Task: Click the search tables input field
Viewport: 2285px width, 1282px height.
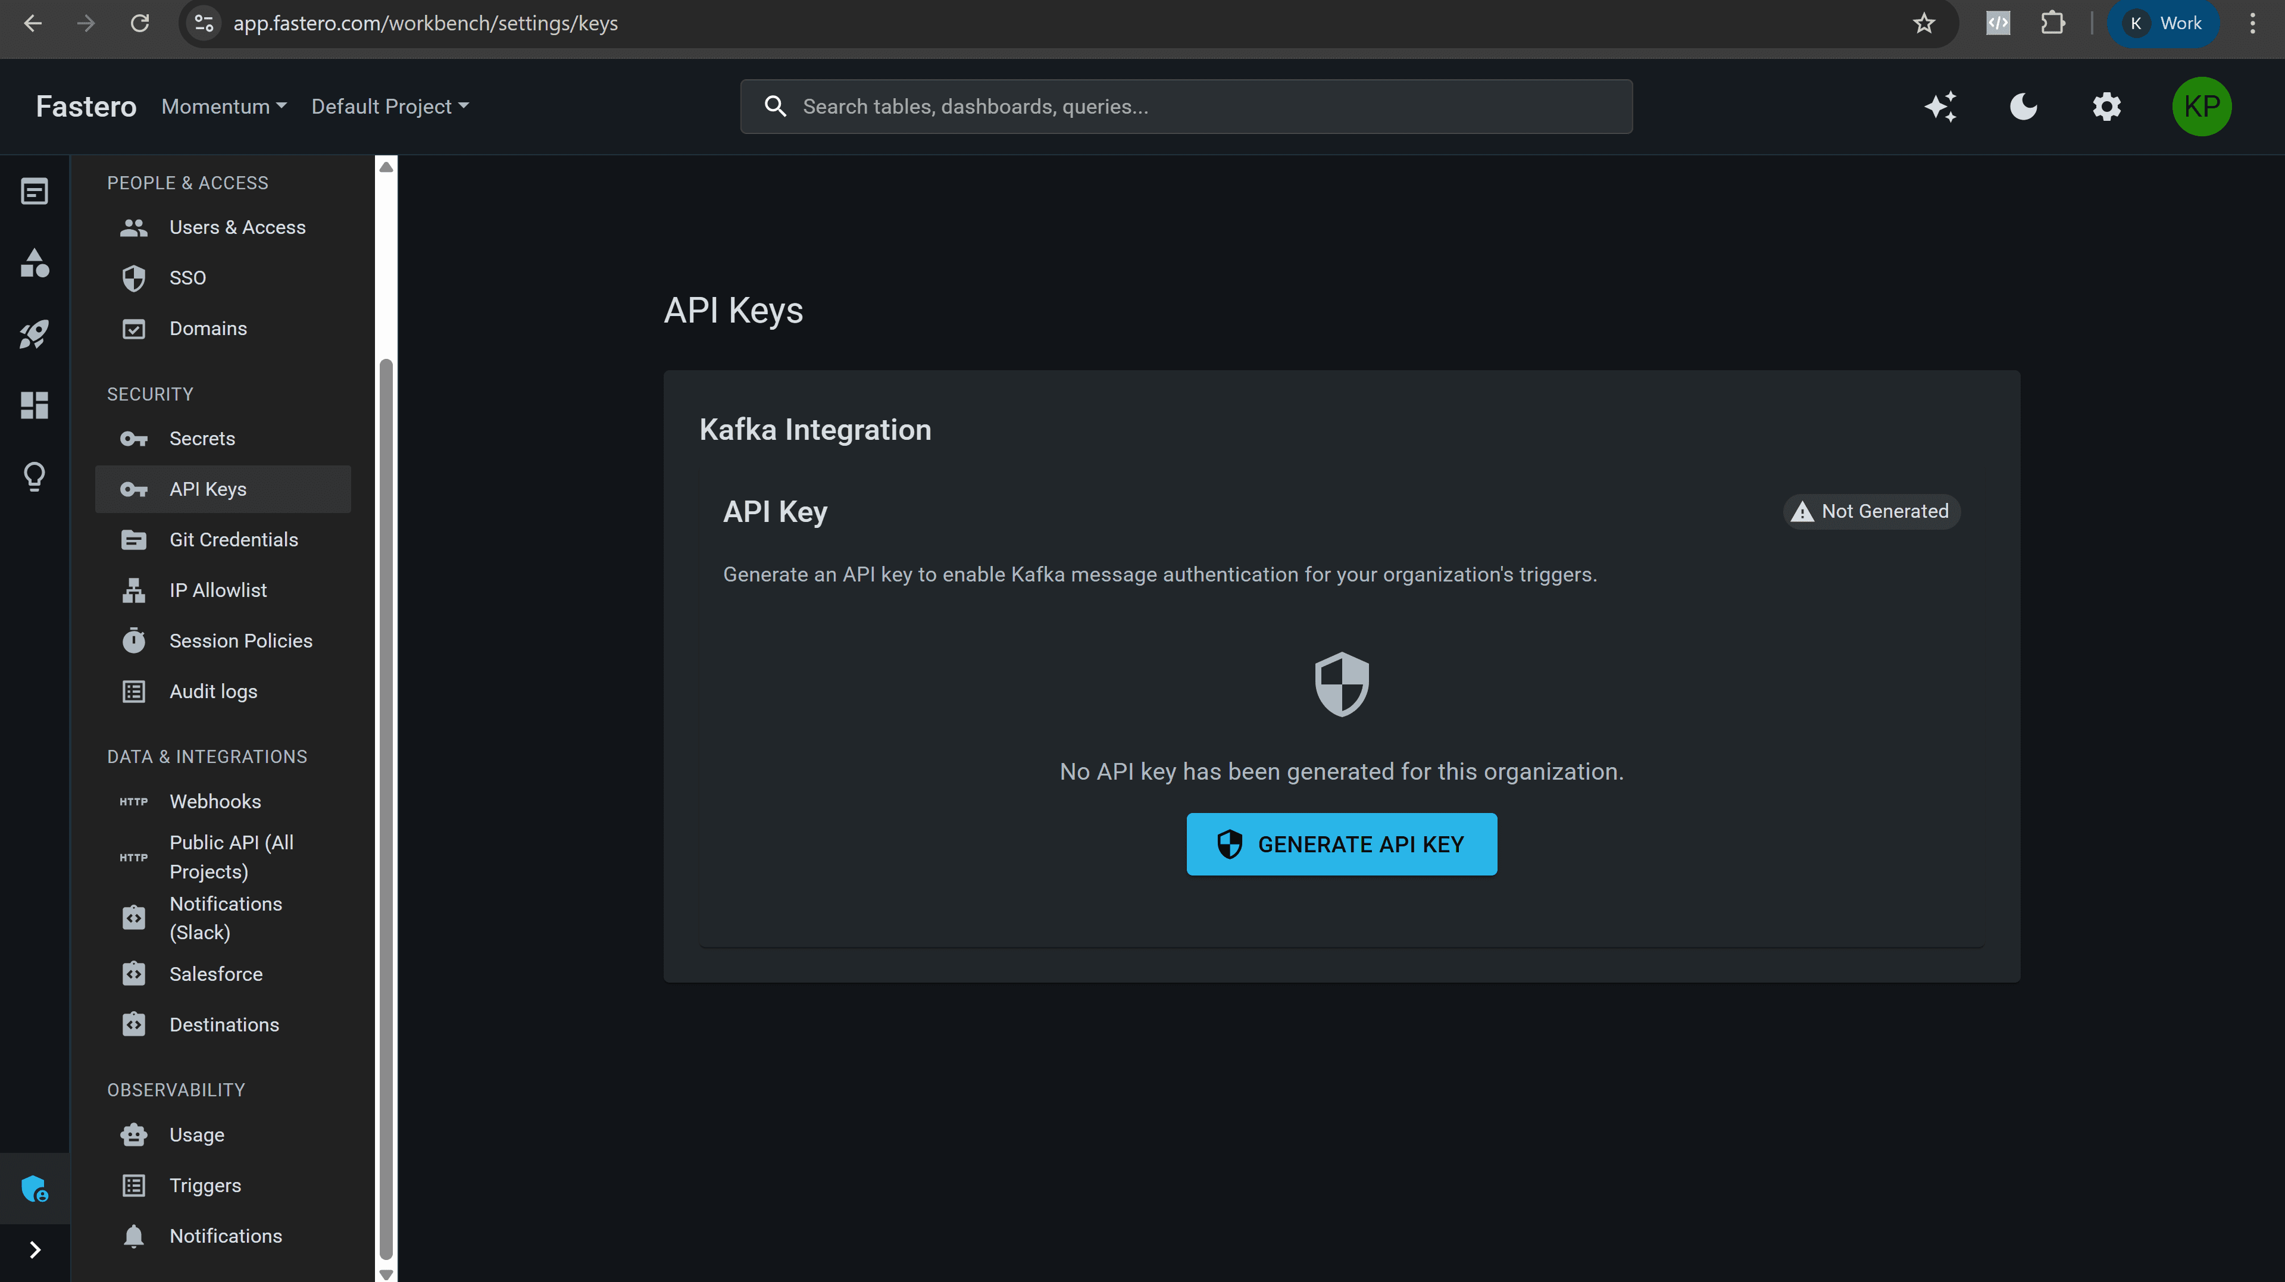Action: pos(1186,107)
